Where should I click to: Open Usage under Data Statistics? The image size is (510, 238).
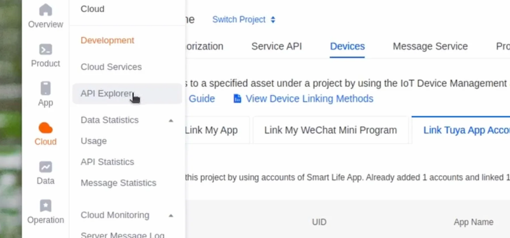coord(94,141)
